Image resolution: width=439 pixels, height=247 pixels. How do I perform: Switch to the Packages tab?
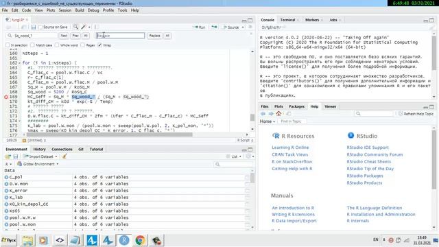(296, 106)
